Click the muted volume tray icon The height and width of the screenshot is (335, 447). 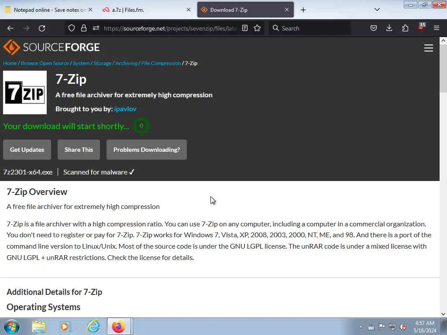coord(403,327)
